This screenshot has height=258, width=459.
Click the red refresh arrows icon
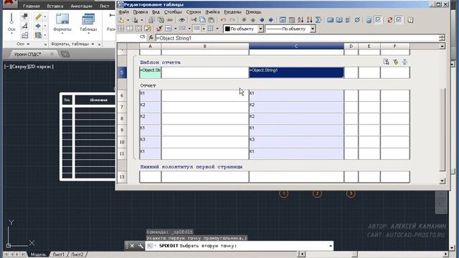[389, 20]
